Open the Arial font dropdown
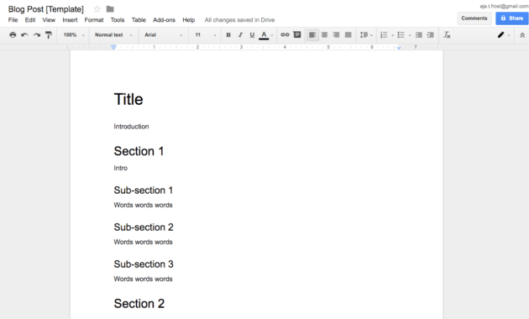The image size is (529, 319). click(164, 34)
